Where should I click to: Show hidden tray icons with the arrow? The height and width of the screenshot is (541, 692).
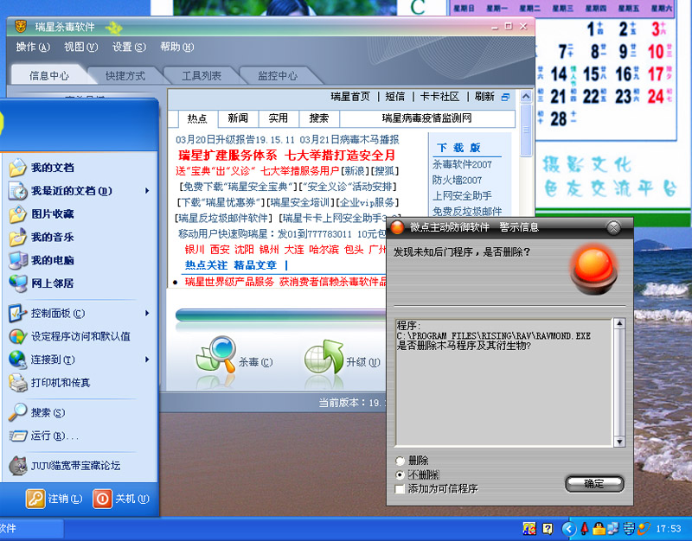(569, 528)
